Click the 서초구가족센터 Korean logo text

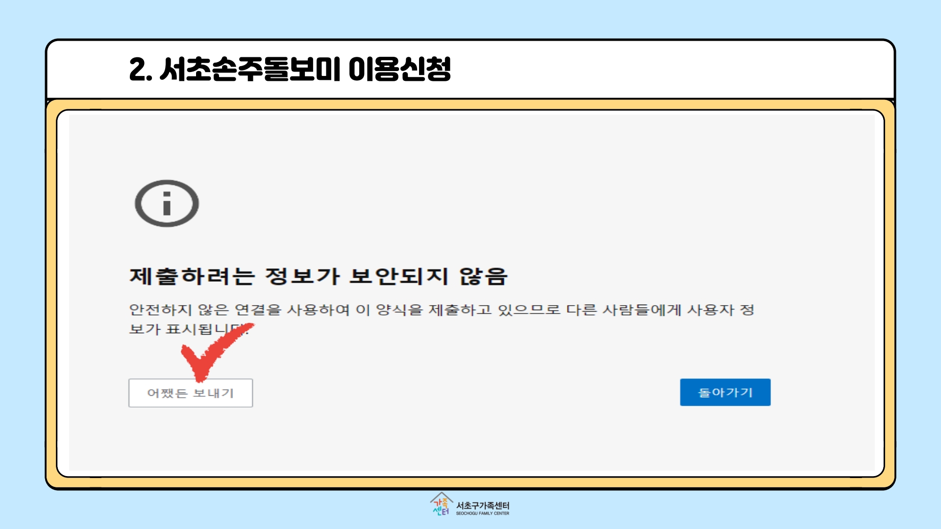click(483, 505)
